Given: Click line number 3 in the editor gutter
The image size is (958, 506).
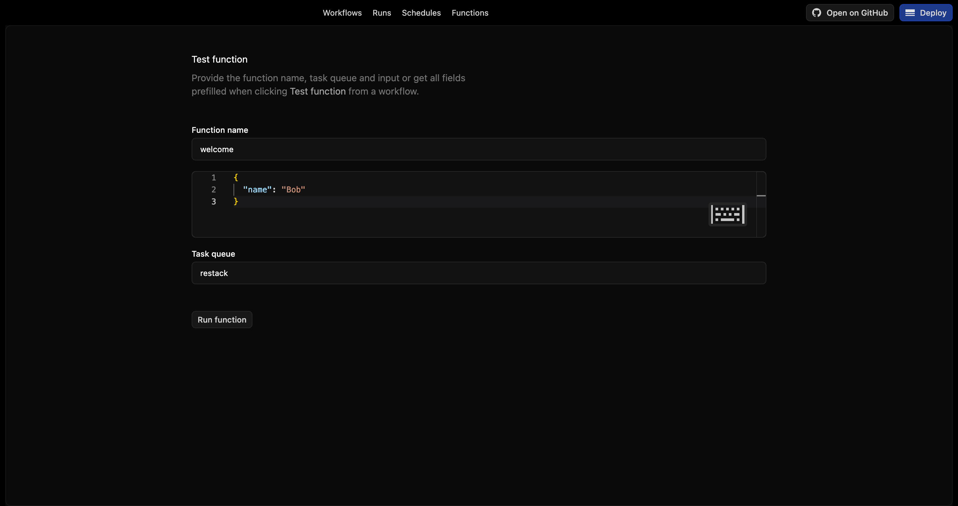Looking at the screenshot, I should (214, 201).
